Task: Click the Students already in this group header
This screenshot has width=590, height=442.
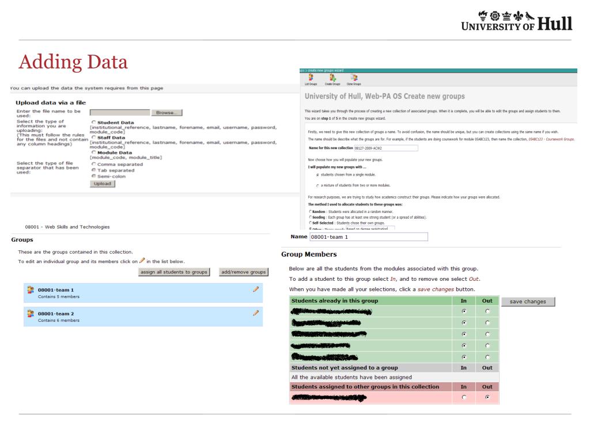Action: [335, 300]
